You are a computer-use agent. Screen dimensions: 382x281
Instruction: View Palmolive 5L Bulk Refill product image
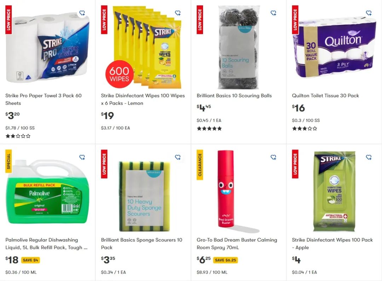pyautogui.click(x=47, y=191)
